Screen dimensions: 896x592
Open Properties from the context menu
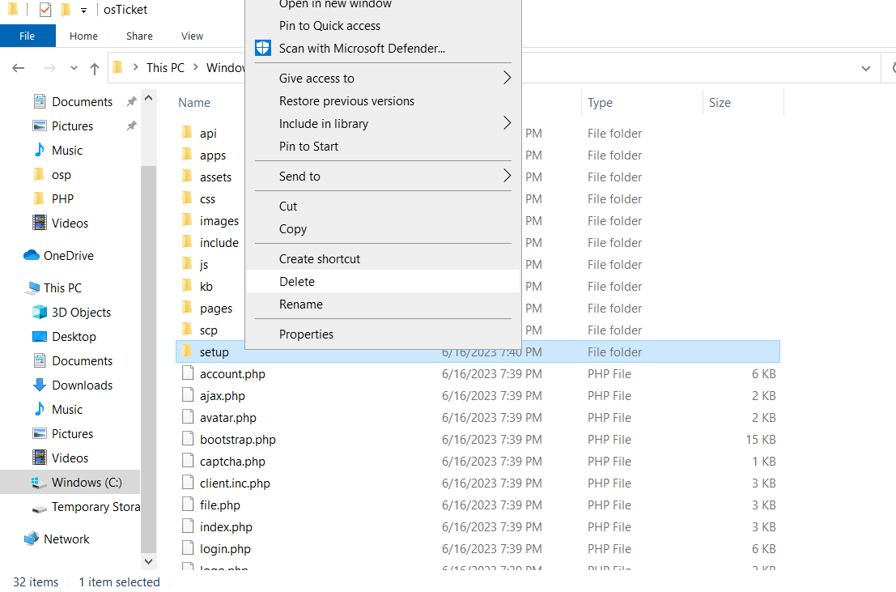tap(383, 334)
